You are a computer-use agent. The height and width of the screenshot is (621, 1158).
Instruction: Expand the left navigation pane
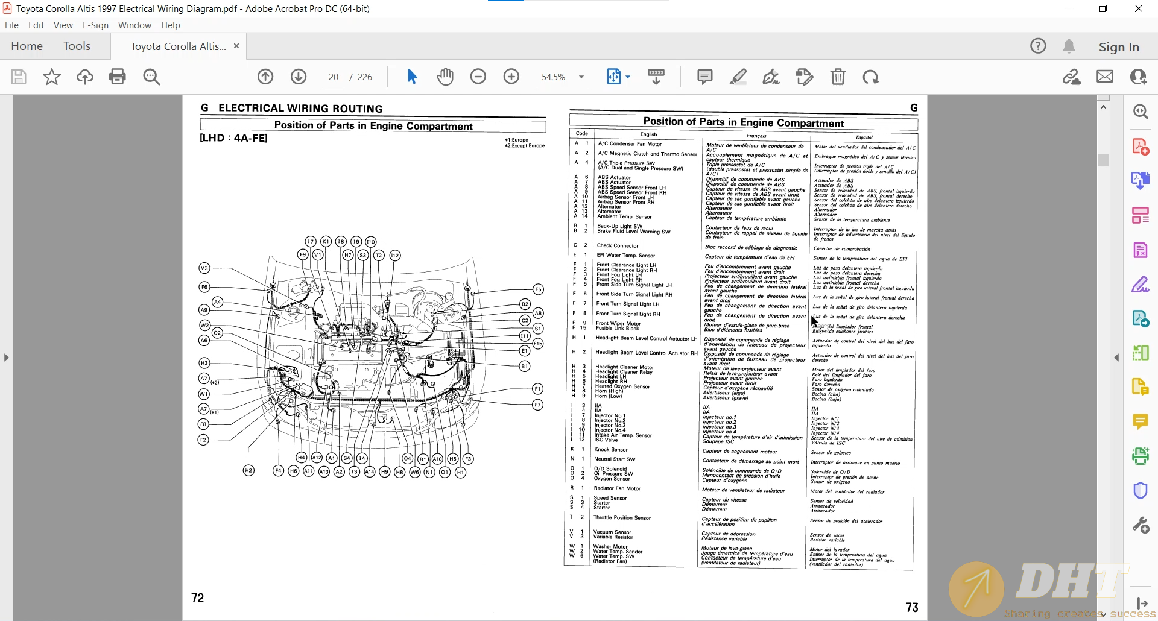click(x=6, y=358)
